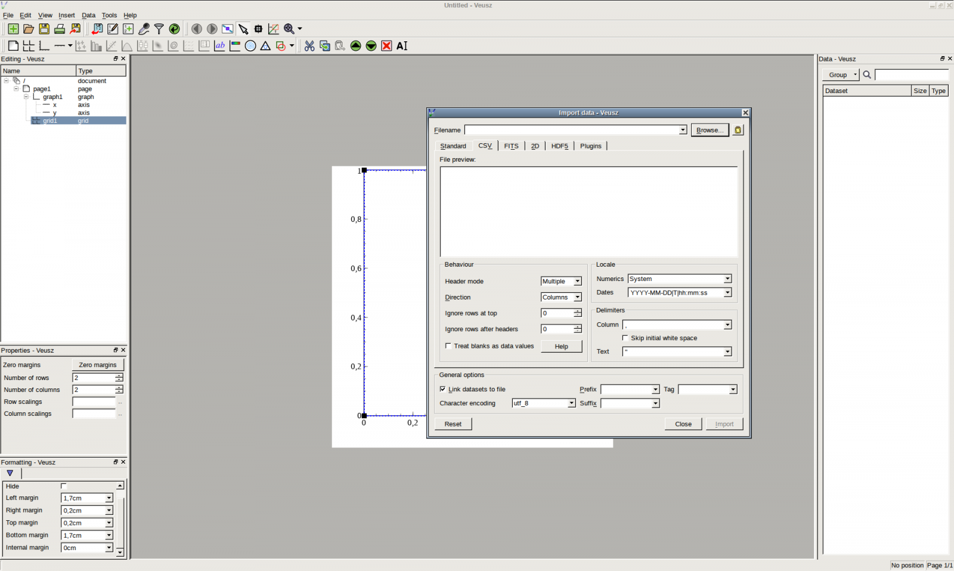954x571 pixels.
Task: Add a text label widget
Action: pos(220,46)
